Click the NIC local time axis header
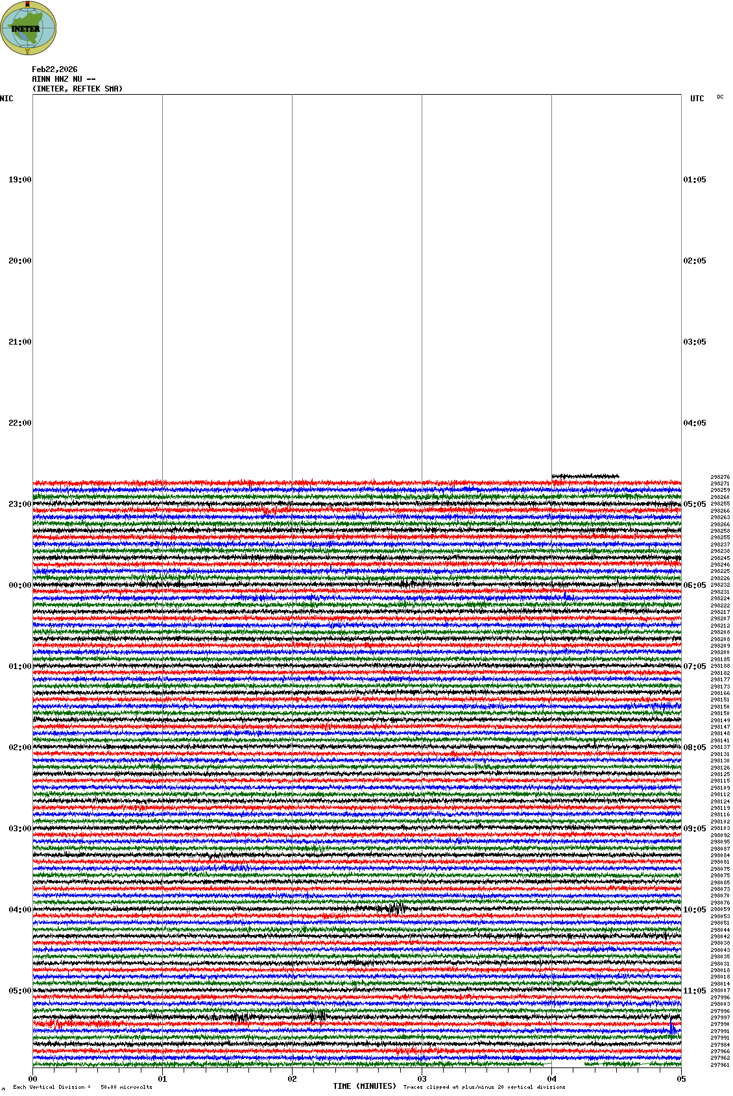The width and height of the screenshot is (733, 1096). pos(7,99)
